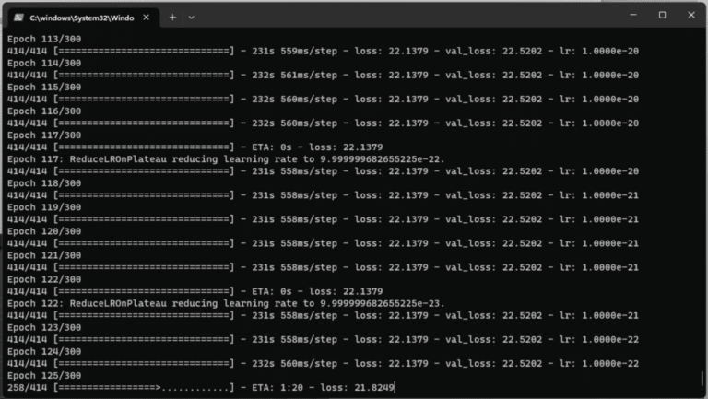Click the 'Epoch 120/300' line
Screen dimensions: 708x399
point(44,231)
